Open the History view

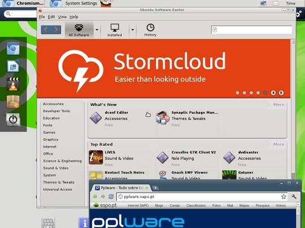click(x=150, y=30)
